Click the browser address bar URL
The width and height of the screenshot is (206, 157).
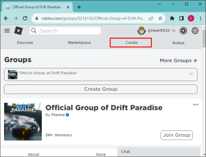click(x=93, y=18)
